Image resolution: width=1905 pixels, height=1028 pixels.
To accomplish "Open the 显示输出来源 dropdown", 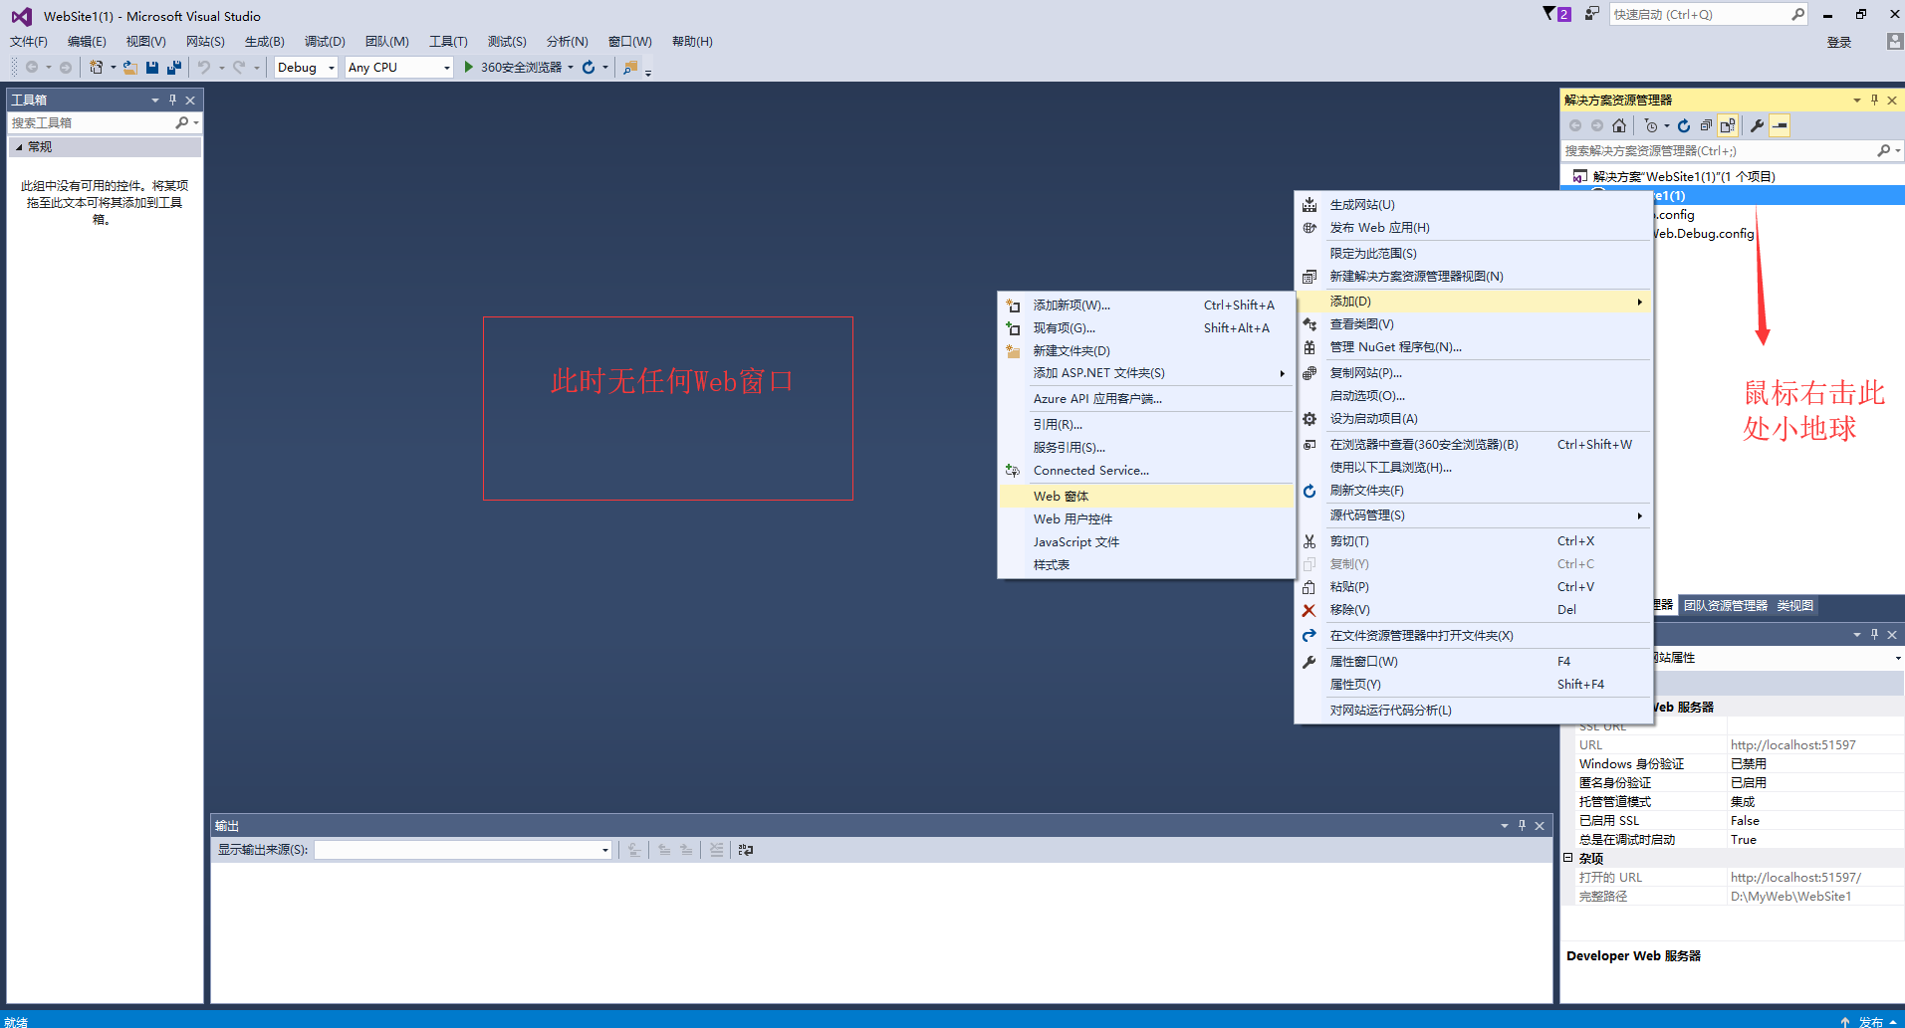I will tap(604, 850).
